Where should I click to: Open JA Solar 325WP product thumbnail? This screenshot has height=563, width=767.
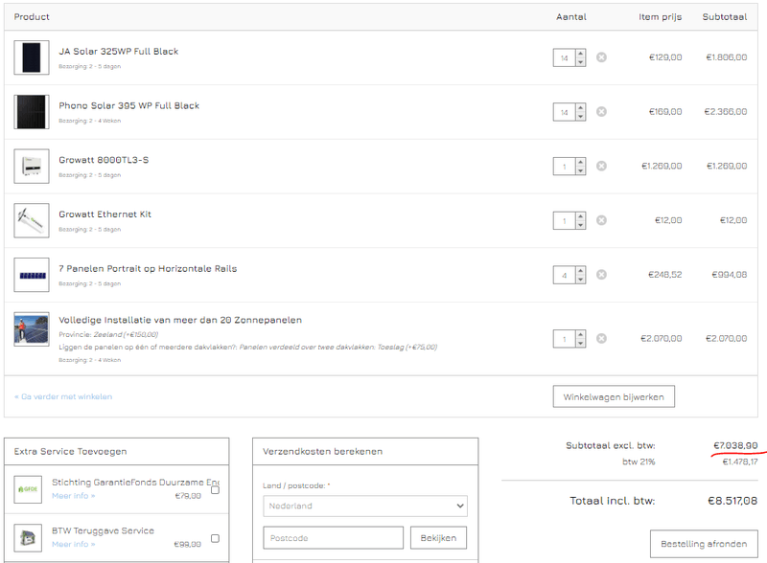[32, 57]
